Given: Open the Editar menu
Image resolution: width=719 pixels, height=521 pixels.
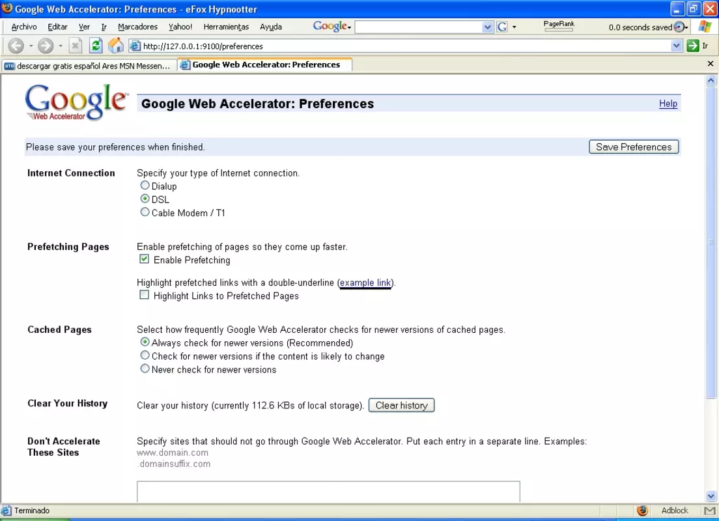Looking at the screenshot, I should (57, 27).
